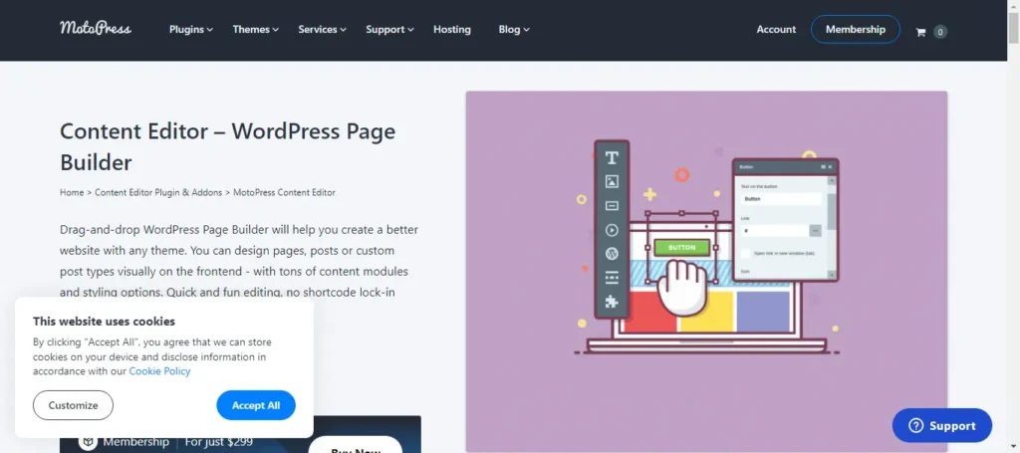Viewport: 1020px width, 453px height.
Task: Click the Content Editor page heading
Action: pyautogui.click(x=228, y=147)
